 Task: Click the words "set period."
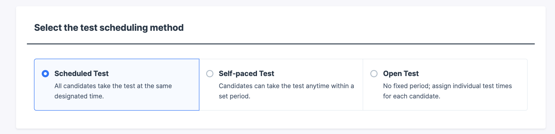point(234,96)
